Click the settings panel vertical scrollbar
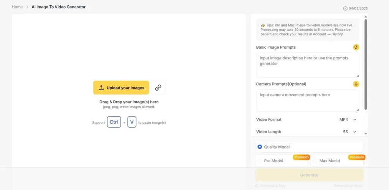Screen dimensions: 389x190 pyautogui.click(x=366, y=65)
